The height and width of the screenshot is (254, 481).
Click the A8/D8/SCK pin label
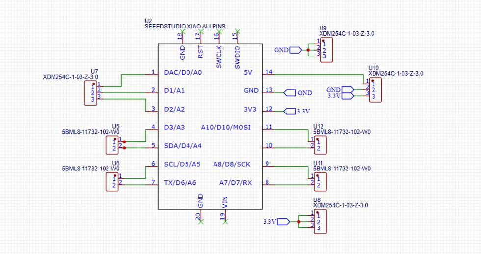point(232,164)
